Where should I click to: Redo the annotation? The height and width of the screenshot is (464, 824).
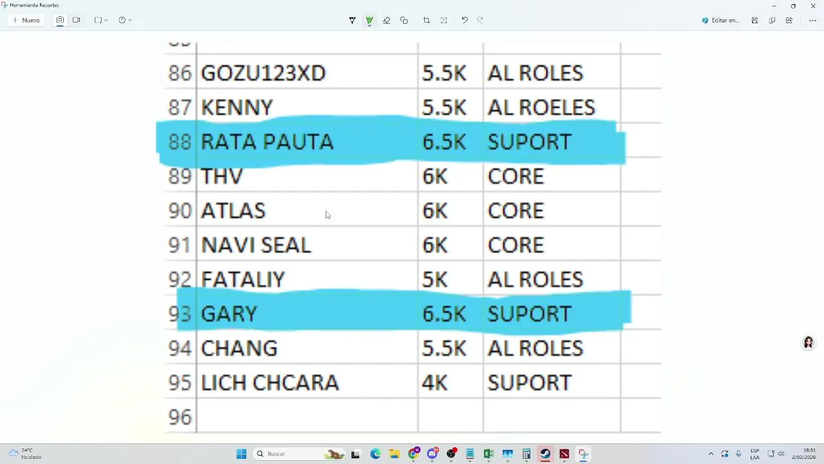click(480, 21)
